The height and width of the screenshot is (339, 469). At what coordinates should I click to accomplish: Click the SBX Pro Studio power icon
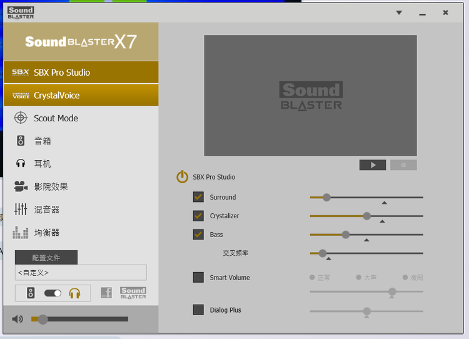[182, 177]
